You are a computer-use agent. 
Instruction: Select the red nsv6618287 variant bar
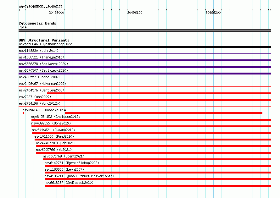click(x=158, y=186)
